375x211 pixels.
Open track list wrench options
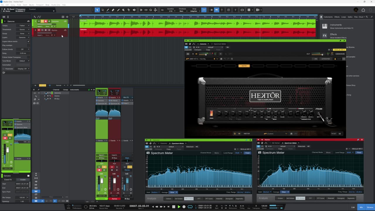click(x=35, y=17)
